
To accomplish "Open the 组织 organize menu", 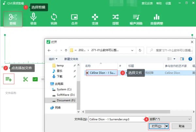I will (53, 59).
